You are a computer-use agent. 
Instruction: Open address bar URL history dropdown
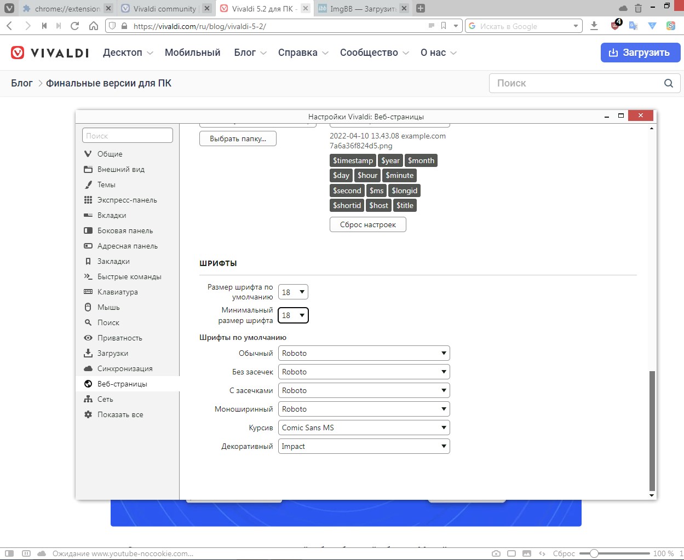(456, 26)
